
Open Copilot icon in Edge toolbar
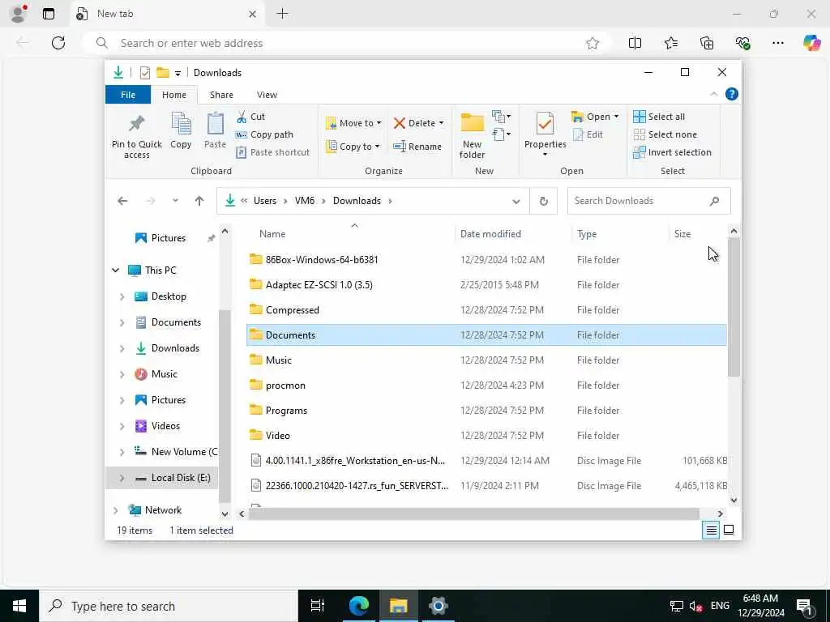(811, 43)
